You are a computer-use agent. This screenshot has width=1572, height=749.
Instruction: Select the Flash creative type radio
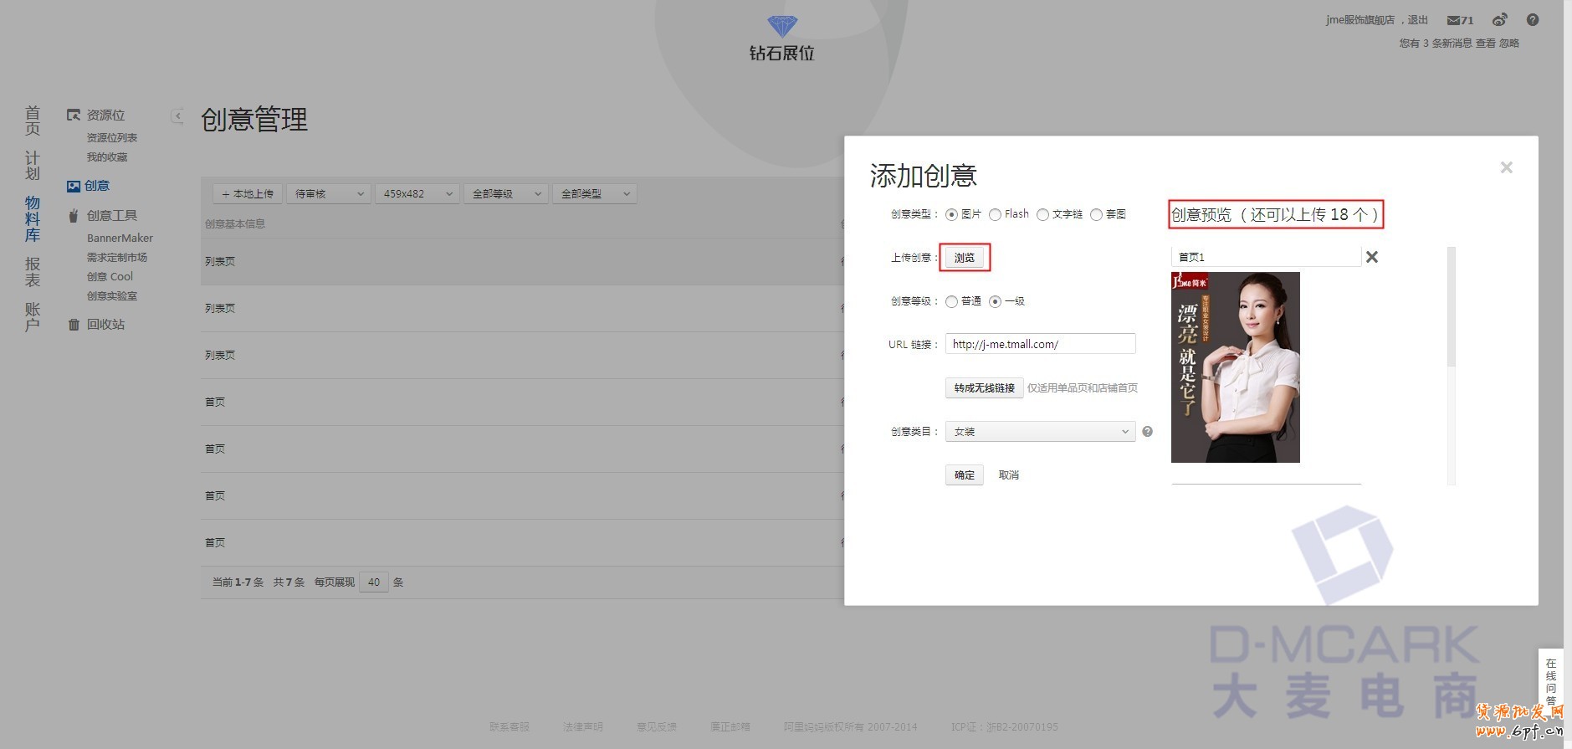point(995,215)
